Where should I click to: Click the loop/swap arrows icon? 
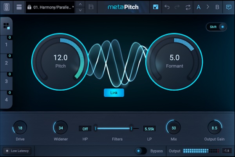pyautogui.click(x=188, y=7)
